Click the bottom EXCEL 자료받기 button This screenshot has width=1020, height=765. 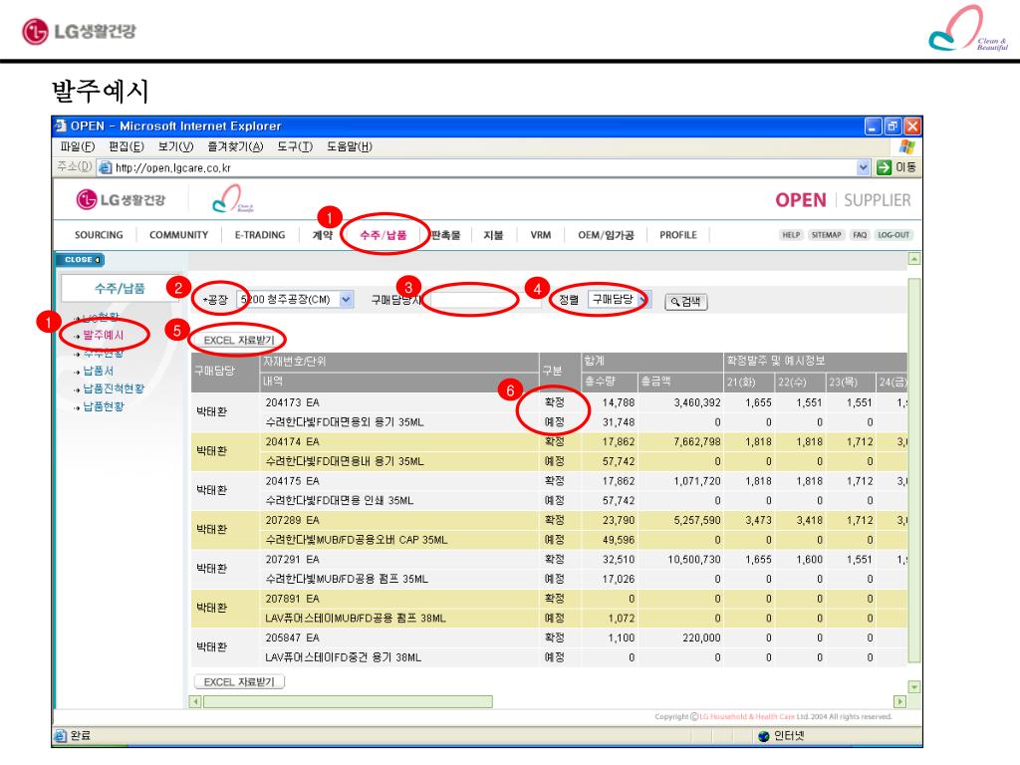pyautogui.click(x=239, y=681)
